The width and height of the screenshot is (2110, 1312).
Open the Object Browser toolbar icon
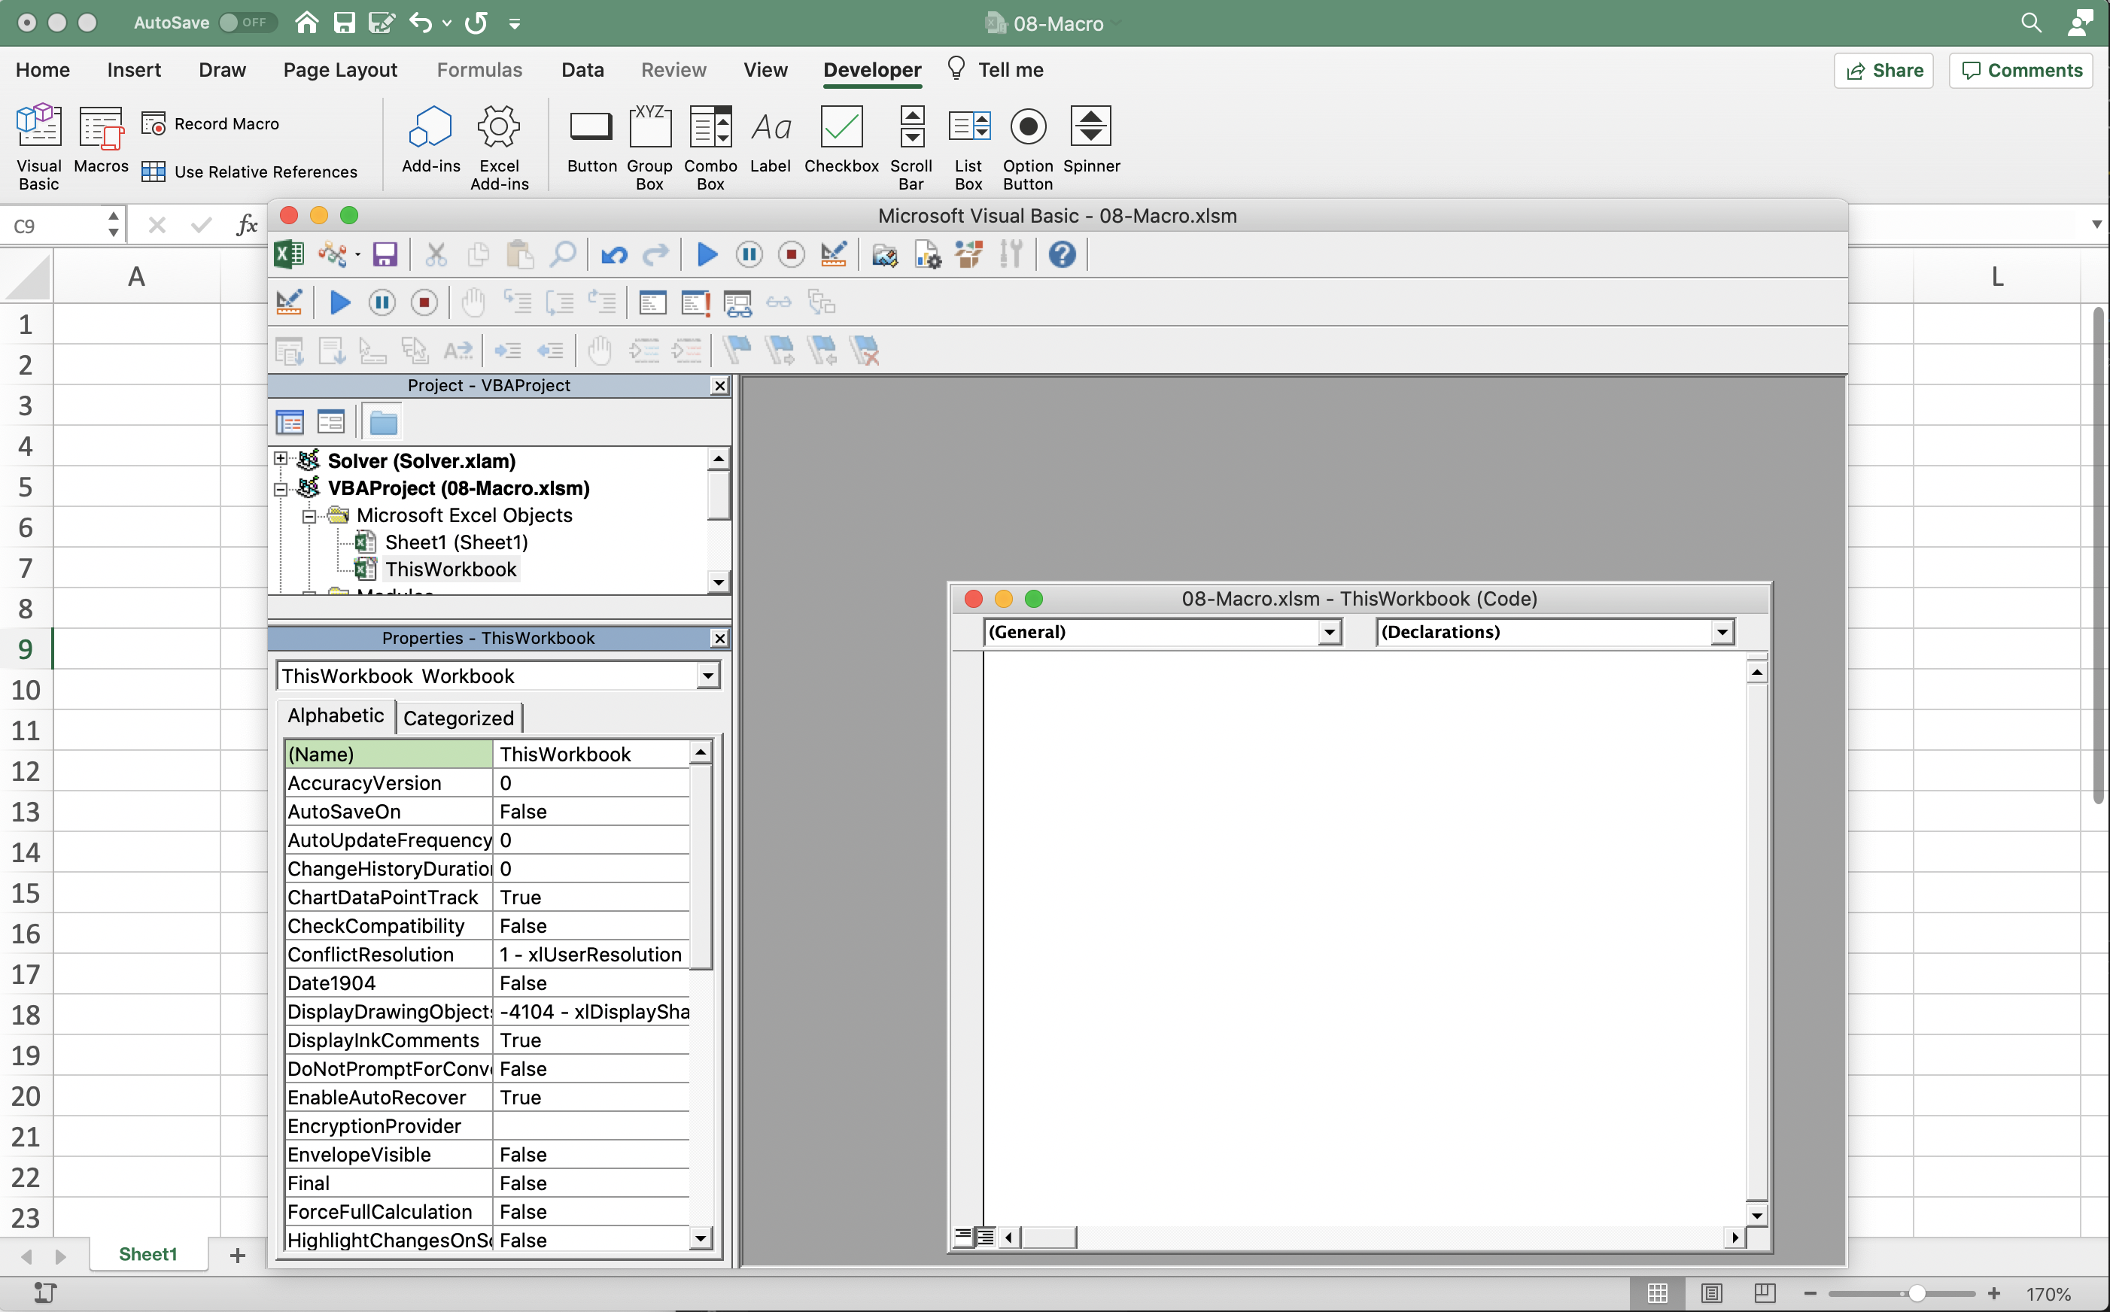(968, 254)
